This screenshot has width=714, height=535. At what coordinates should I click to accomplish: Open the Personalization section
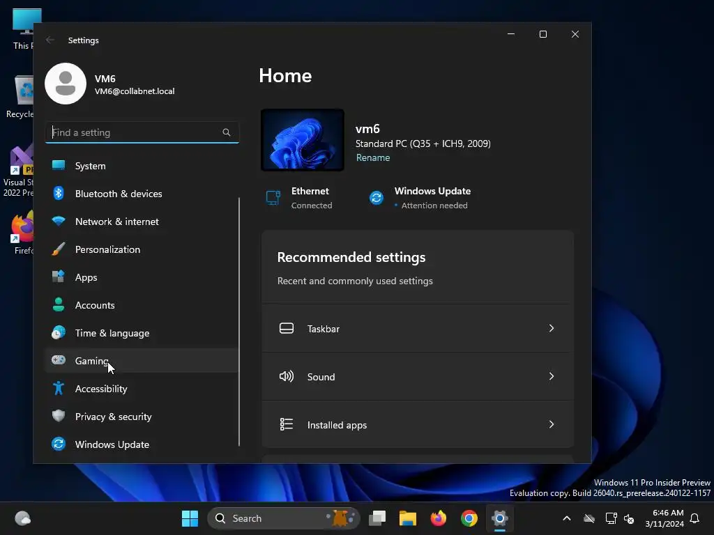[141, 249]
